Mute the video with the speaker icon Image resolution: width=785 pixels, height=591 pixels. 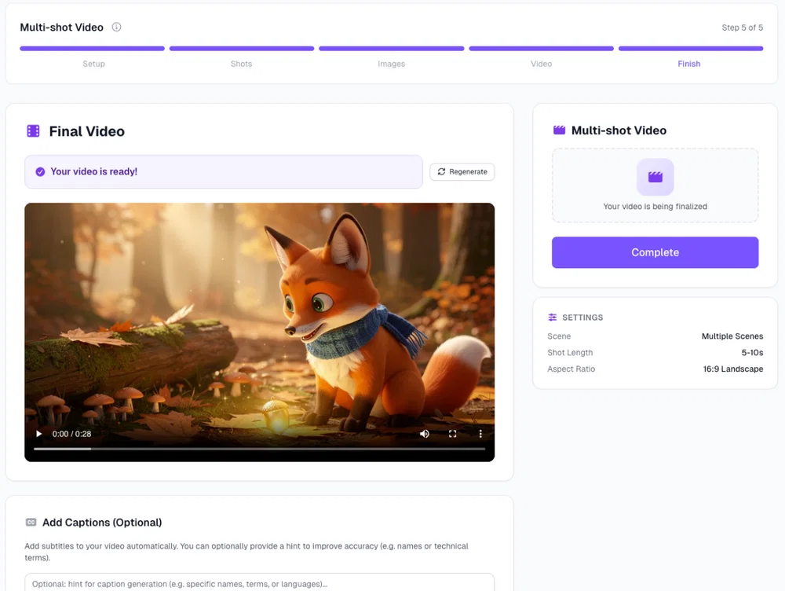click(424, 434)
